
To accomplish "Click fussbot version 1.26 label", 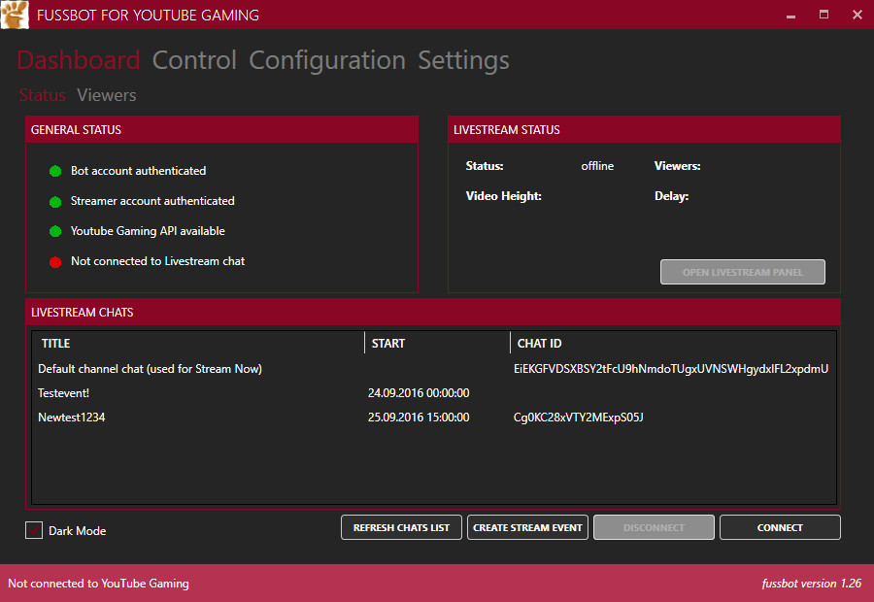I will [x=812, y=583].
